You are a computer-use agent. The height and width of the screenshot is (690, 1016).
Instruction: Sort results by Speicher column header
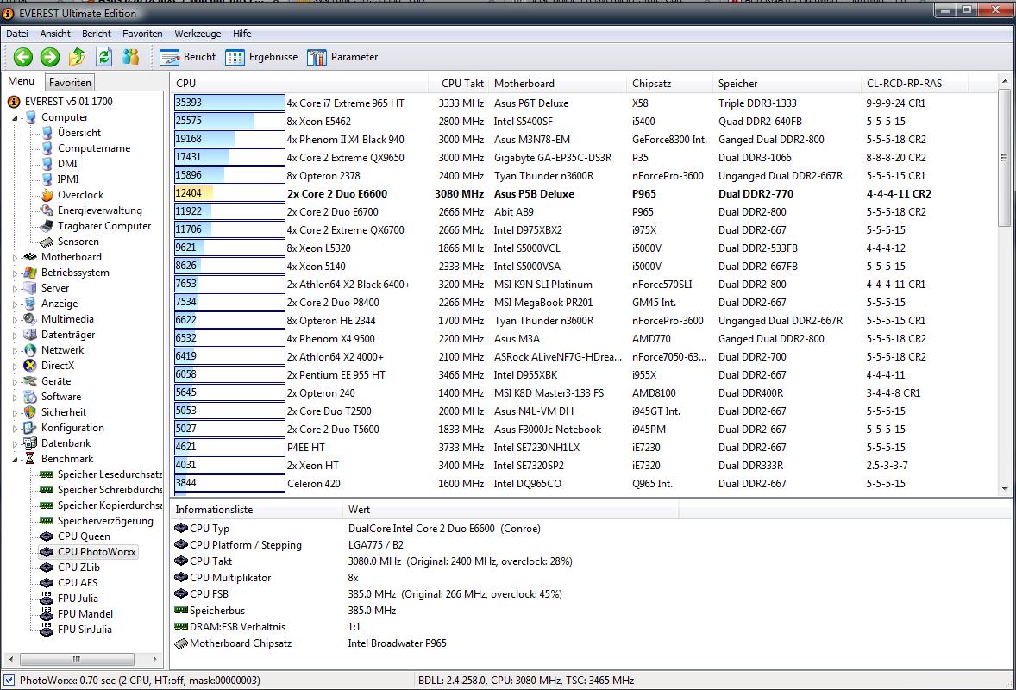[787, 84]
